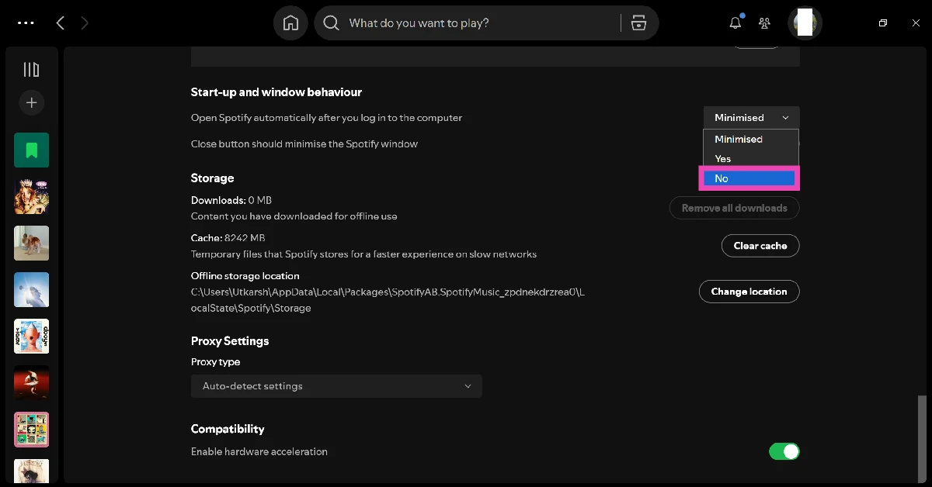Image resolution: width=932 pixels, height=487 pixels.
Task: Click the 'What do you want to play?' search field
Action: point(482,23)
